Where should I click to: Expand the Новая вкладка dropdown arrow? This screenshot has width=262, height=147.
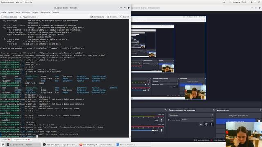(18, 17)
